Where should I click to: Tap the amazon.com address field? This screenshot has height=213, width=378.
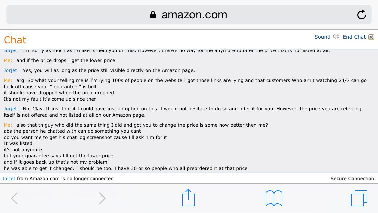189,15
